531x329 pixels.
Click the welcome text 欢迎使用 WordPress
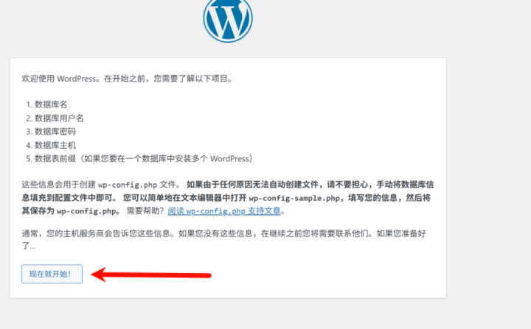(59, 79)
